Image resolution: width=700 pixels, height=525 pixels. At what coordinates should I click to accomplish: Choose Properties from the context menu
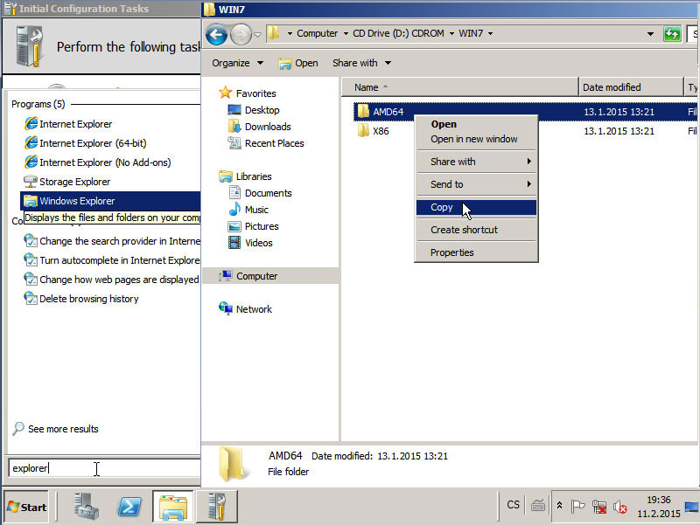[451, 252]
